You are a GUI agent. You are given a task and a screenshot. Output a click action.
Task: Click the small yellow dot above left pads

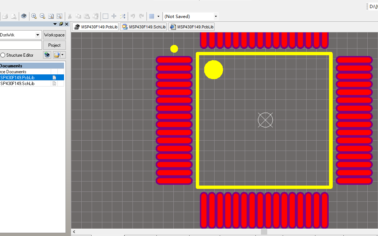pos(174,49)
